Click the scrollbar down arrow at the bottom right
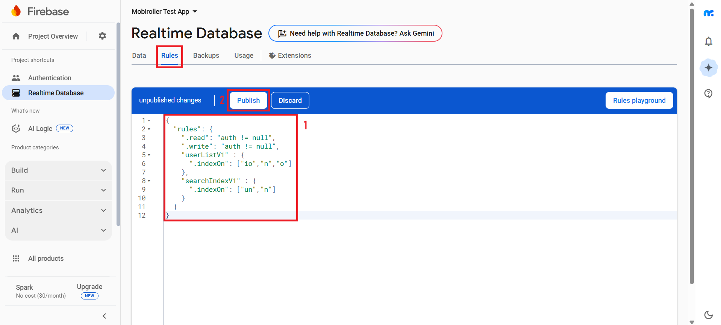The width and height of the screenshot is (721, 325). (x=692, y=322)
